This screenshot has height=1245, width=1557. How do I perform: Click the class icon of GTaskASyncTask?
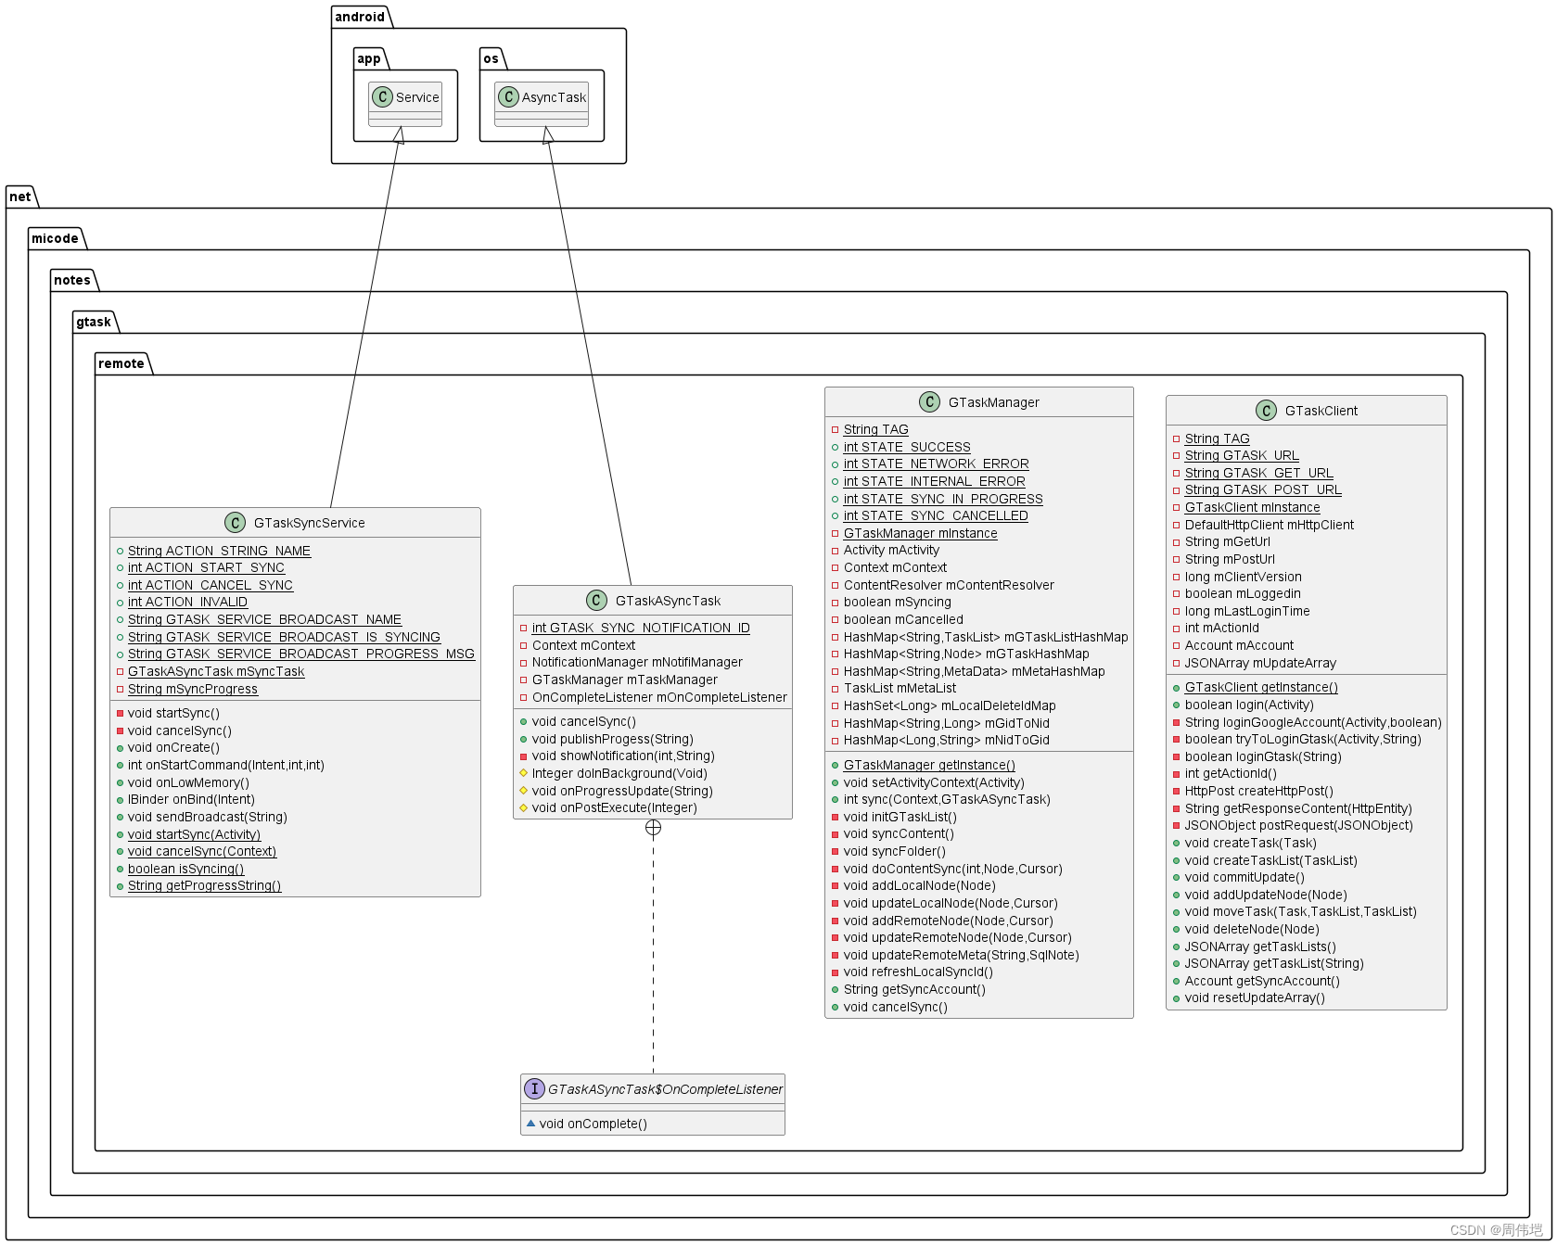point(597,600)
